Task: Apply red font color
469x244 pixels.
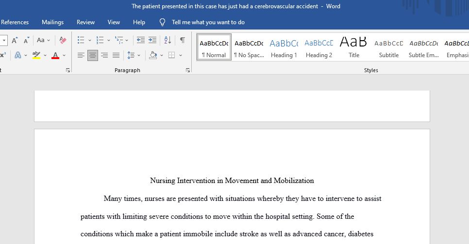Action: tap(55, 55)
